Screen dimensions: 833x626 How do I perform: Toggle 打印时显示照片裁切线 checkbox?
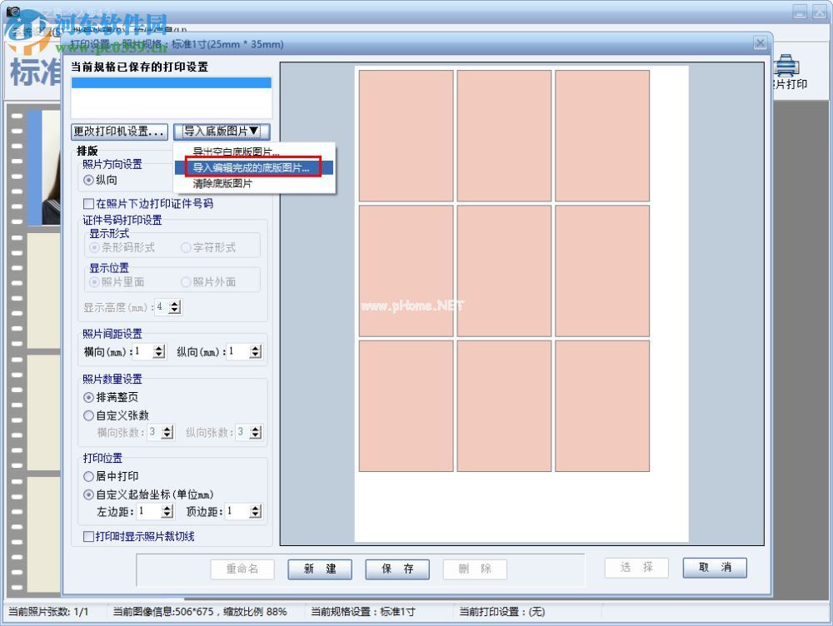pyautogui.click(x=89, y=537)
